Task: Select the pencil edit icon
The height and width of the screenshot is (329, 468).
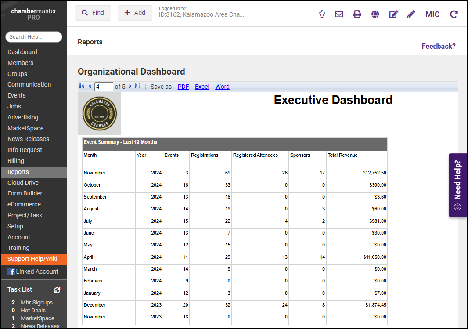Action: tap(411, 14)
